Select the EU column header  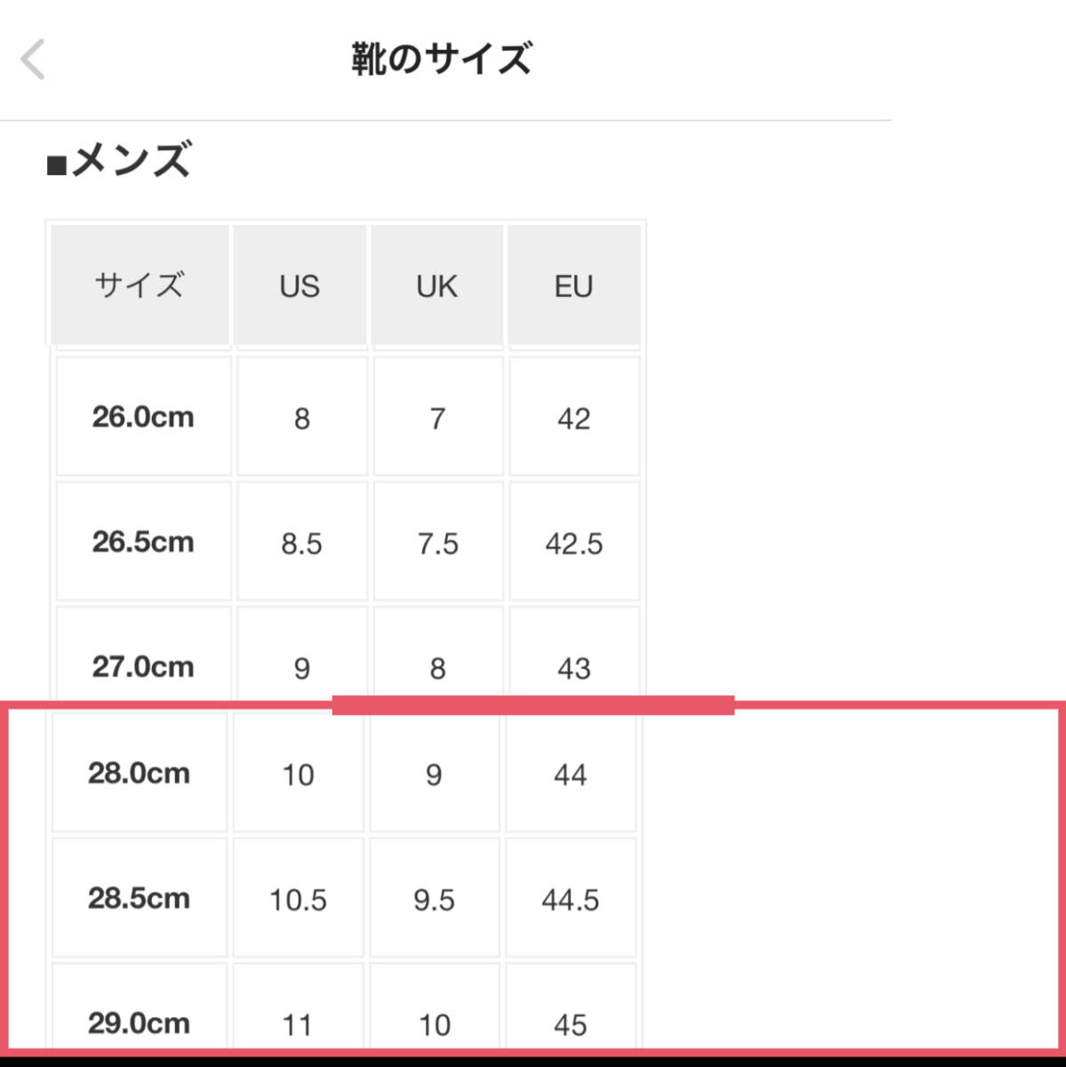coord(573,285)
